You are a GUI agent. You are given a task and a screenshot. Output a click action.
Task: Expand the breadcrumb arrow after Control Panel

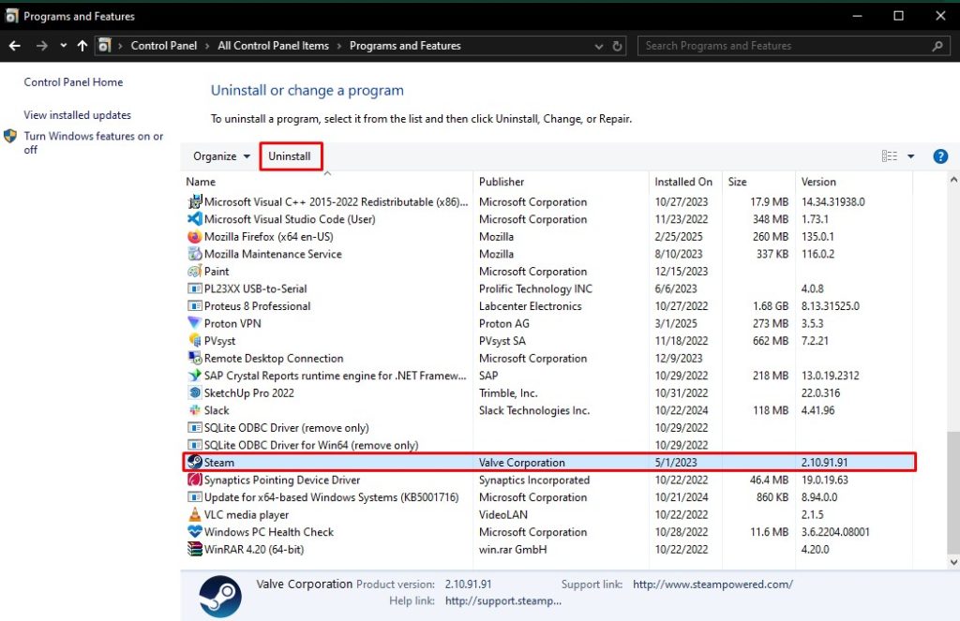pos(207,46)
